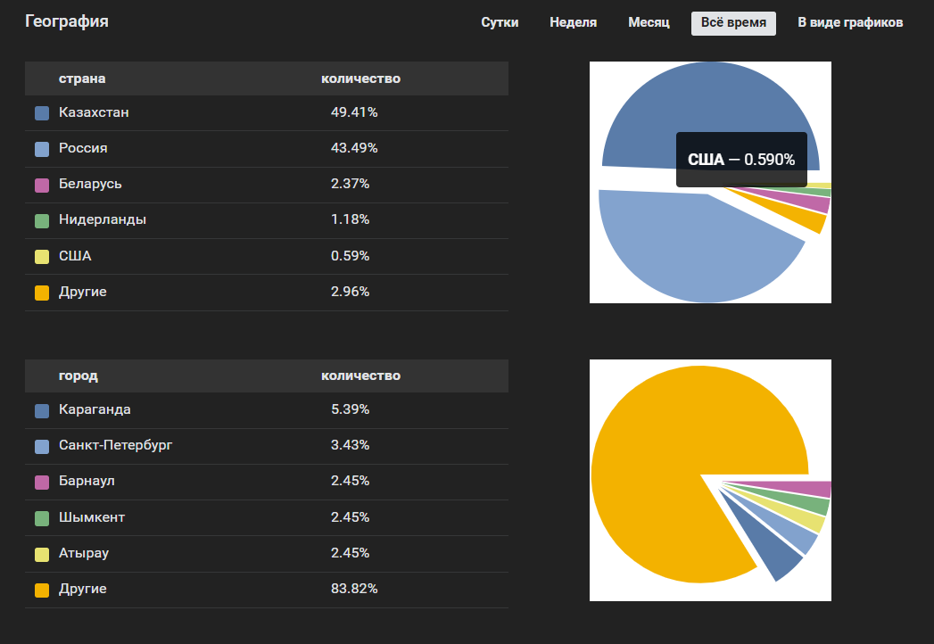Select the Караганда city row label

(x=95, y=410)
